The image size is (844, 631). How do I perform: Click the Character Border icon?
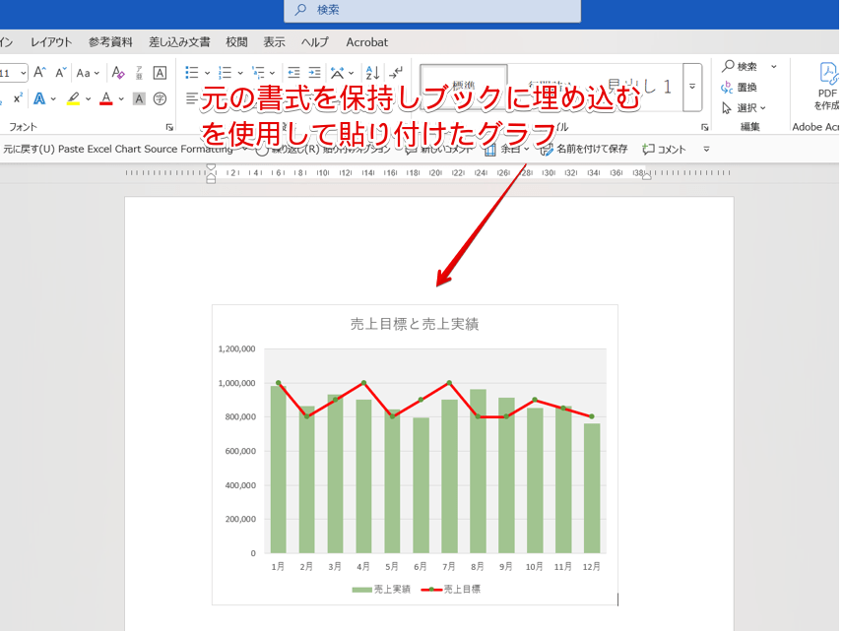[x=160, y=74]
